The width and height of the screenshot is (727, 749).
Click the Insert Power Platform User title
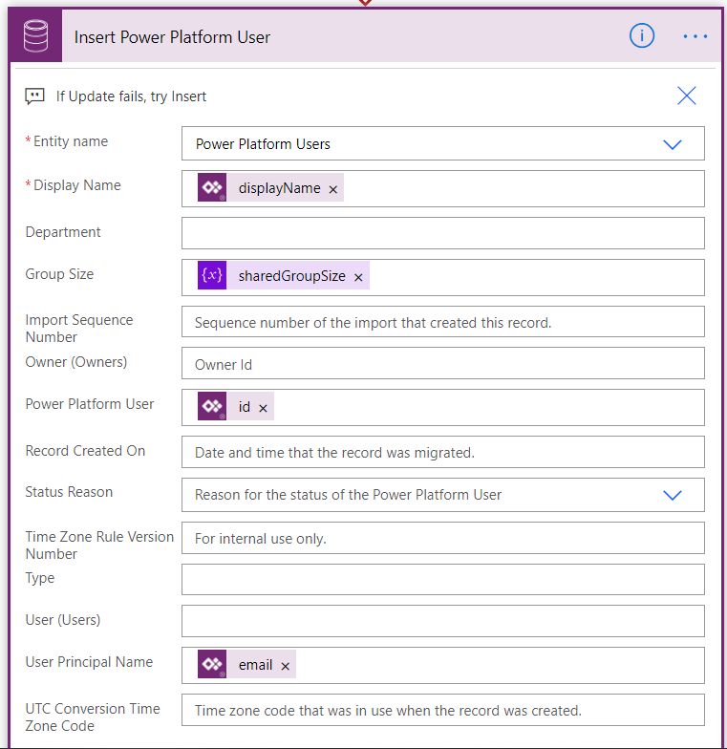(x=172, y=37)
